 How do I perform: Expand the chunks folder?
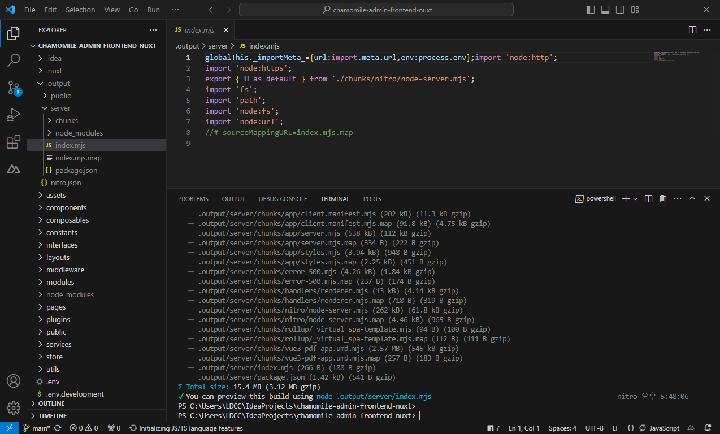click(97, 120)
